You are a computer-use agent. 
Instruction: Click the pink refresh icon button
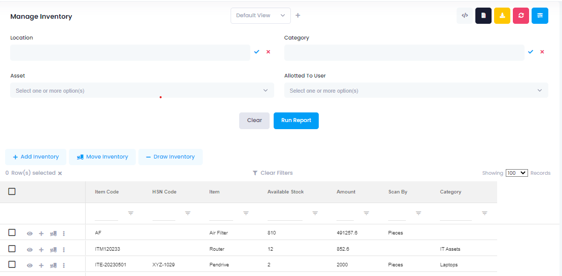[x=521, y=16]
